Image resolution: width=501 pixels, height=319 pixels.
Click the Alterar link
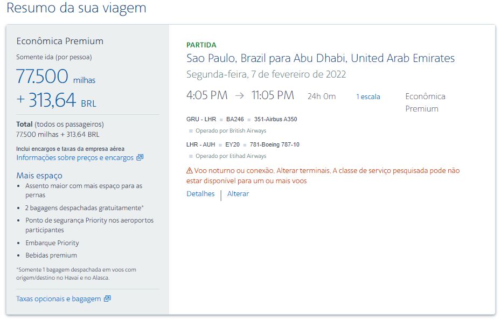tap(238, 193)
